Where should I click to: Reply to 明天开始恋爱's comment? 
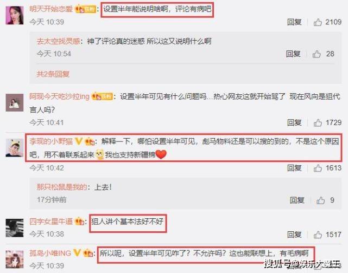[x=294, y=22]
